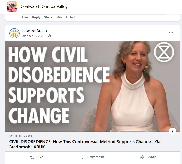Open Coalwatch Comox Valley group title
The image size is (182, 164).
44,6
